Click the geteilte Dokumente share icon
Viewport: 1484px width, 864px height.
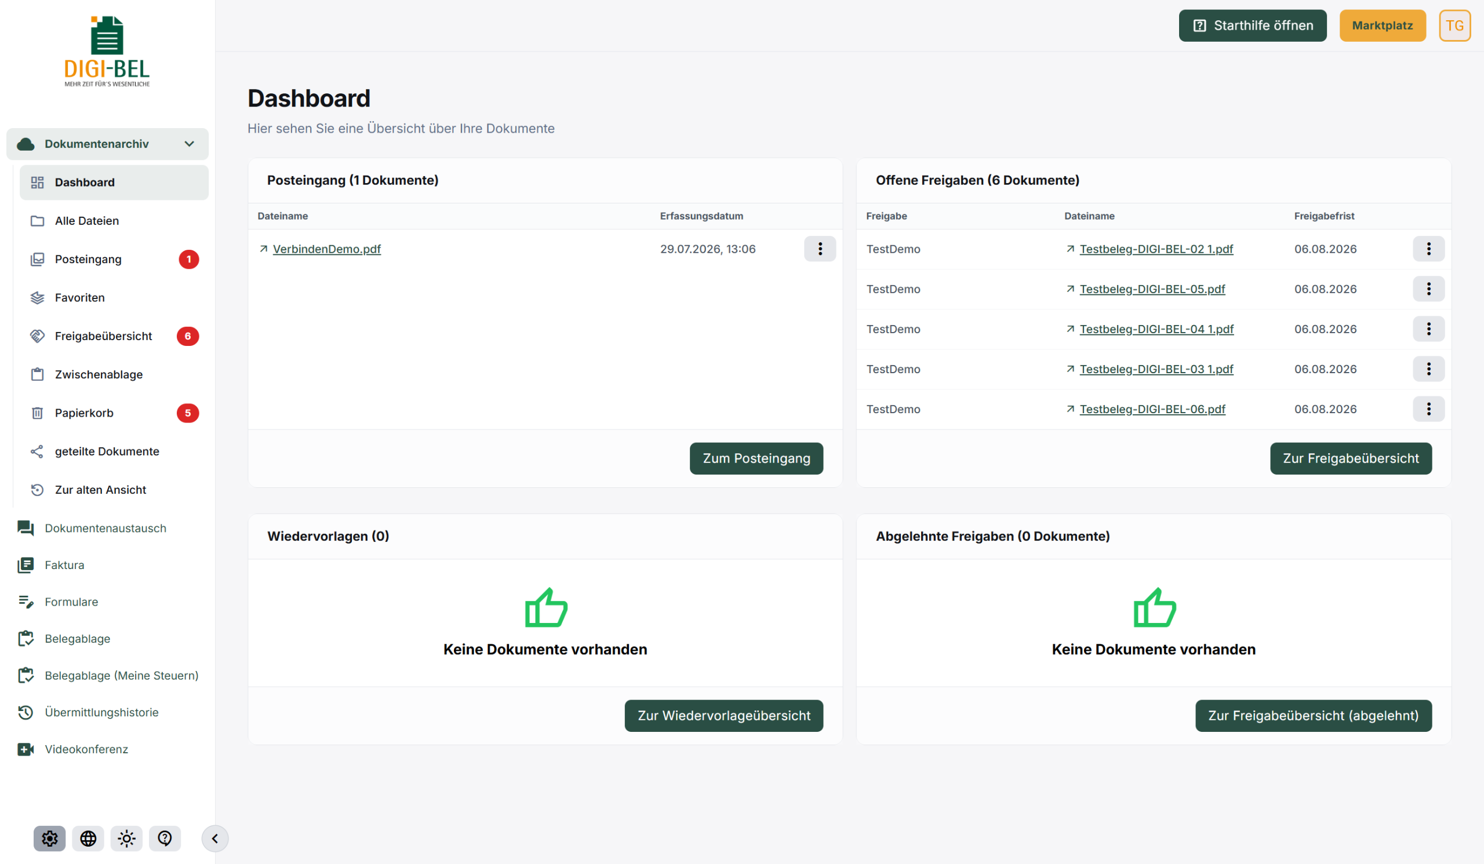tap(37, 451)
